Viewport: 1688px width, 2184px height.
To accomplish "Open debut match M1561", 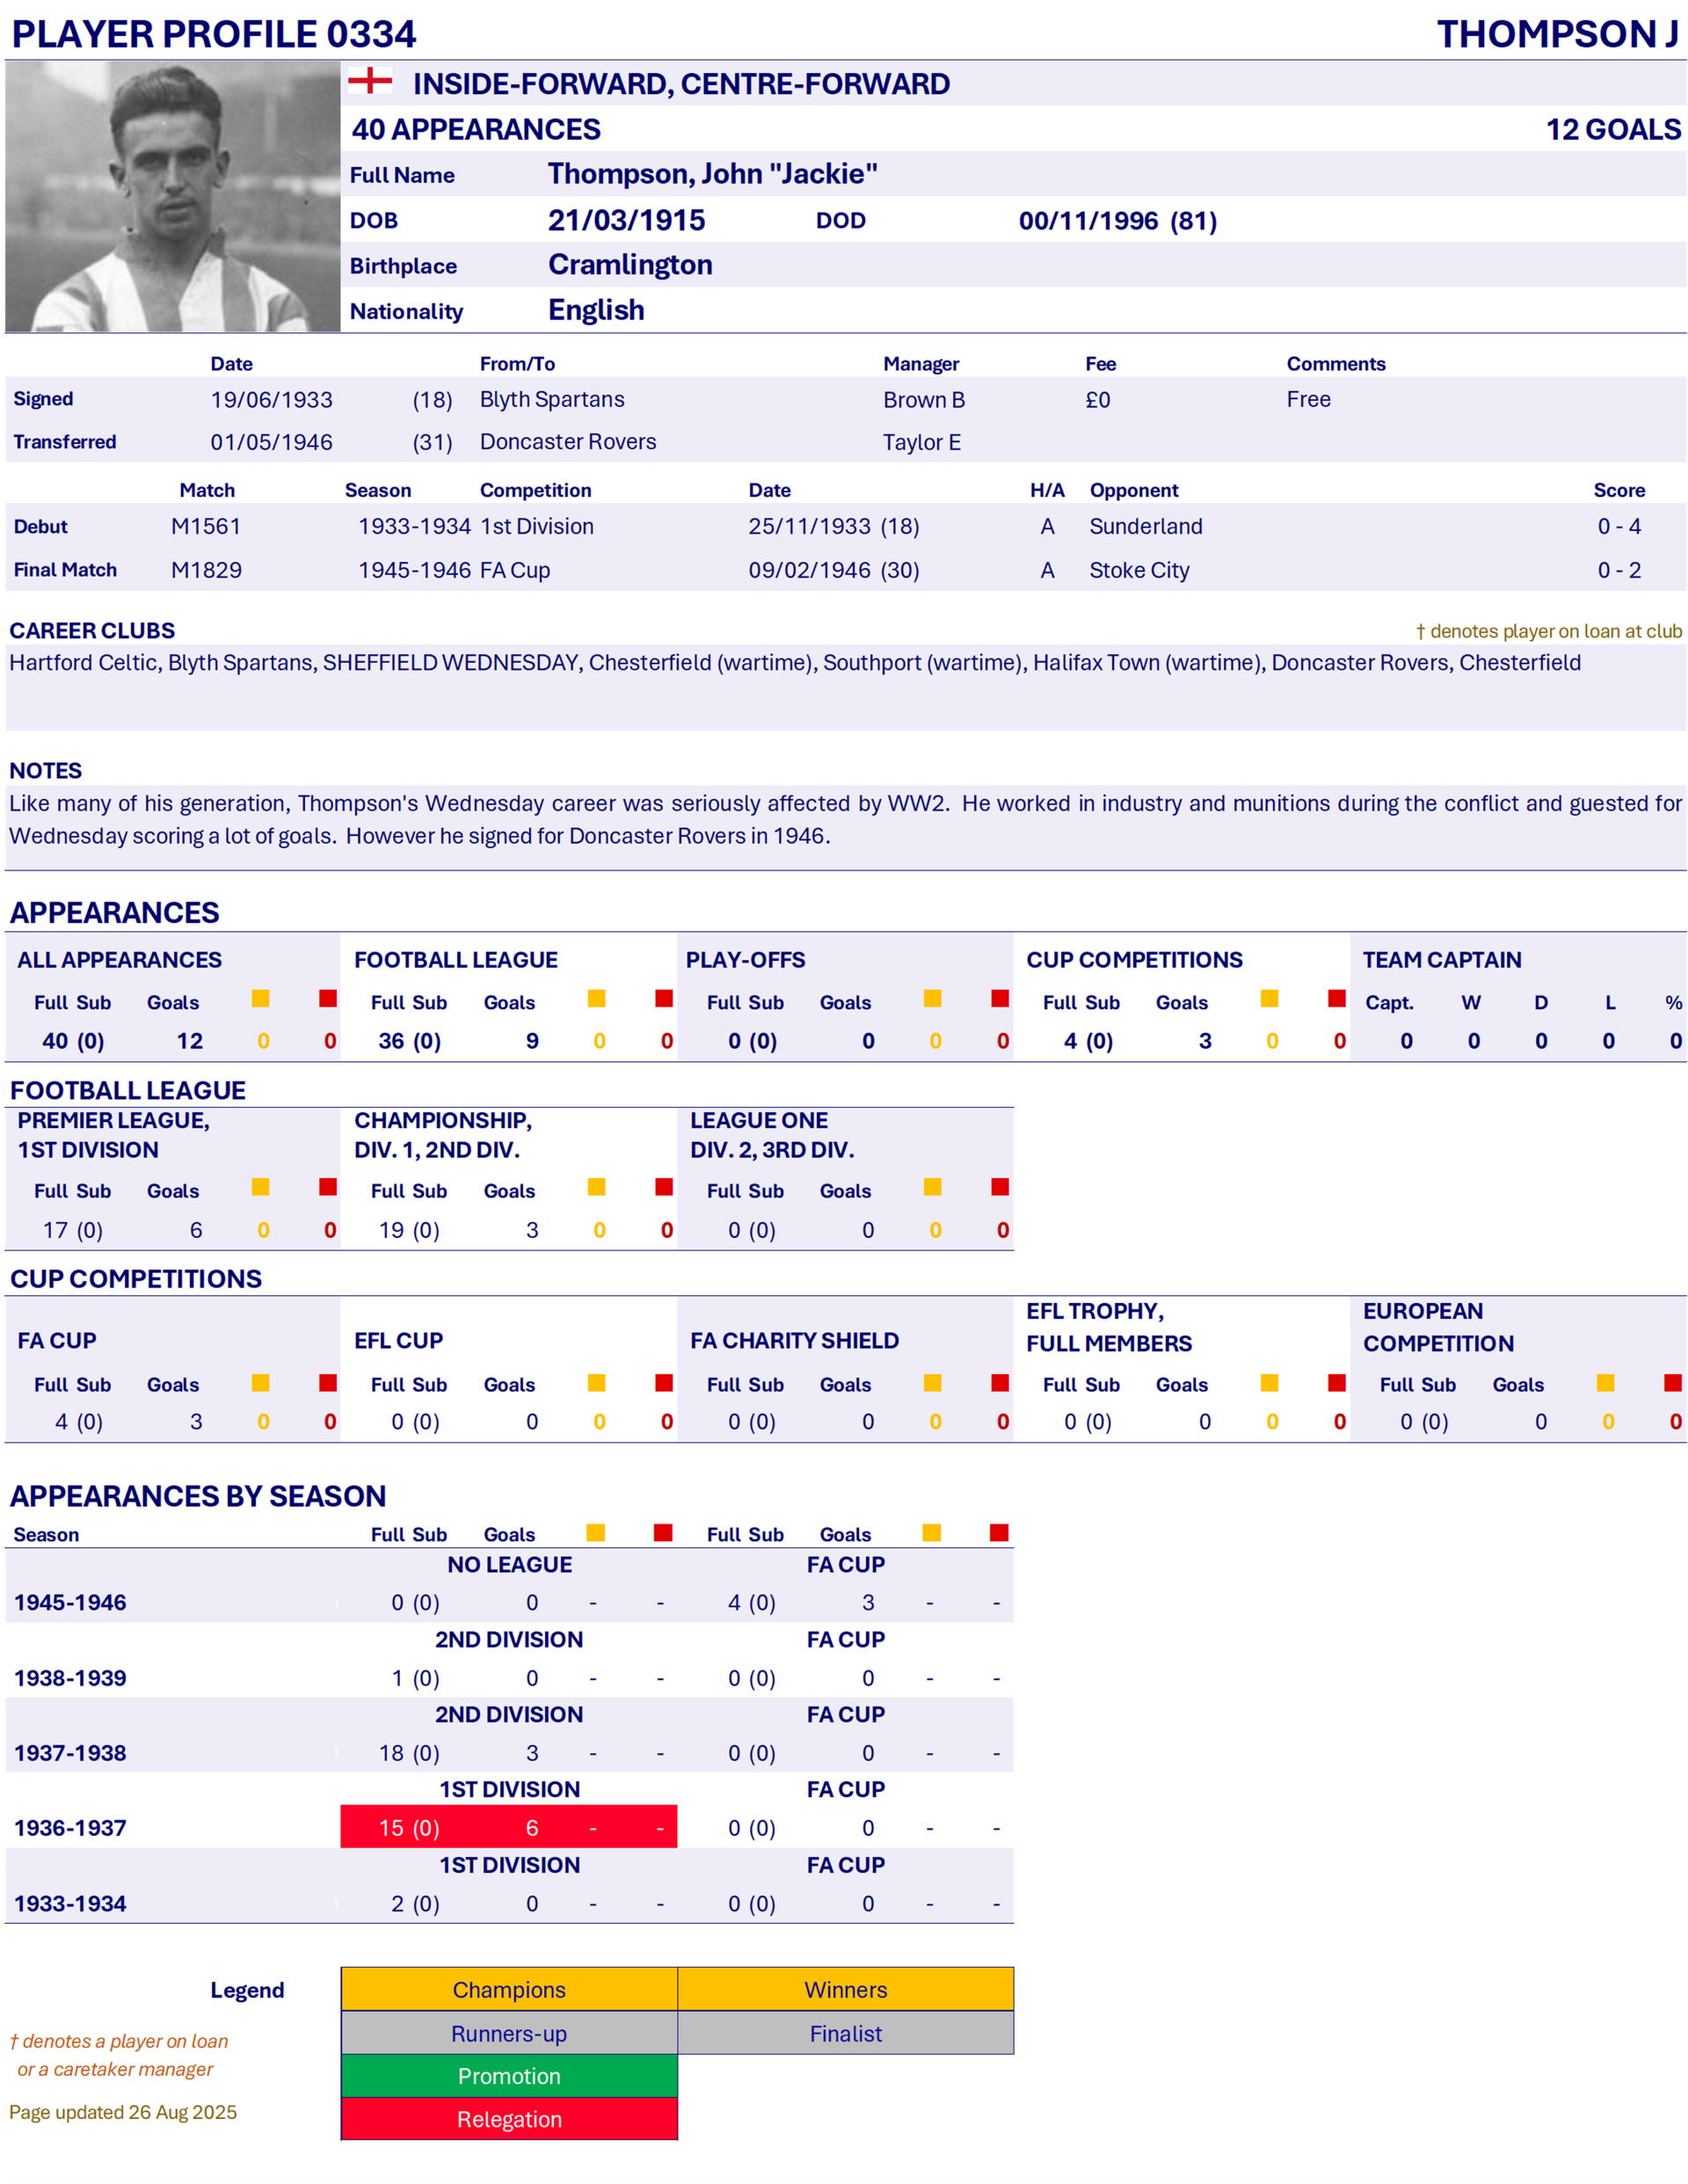I will [x=206, y=527].
